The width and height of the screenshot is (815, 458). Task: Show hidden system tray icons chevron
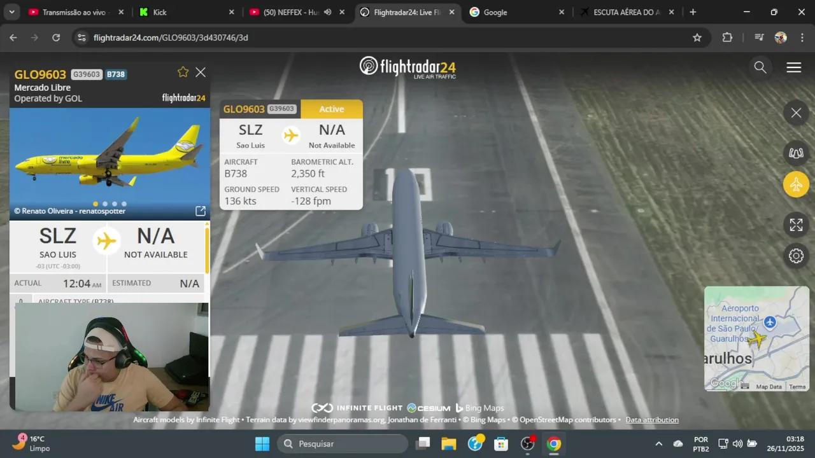tap(658, 443)
